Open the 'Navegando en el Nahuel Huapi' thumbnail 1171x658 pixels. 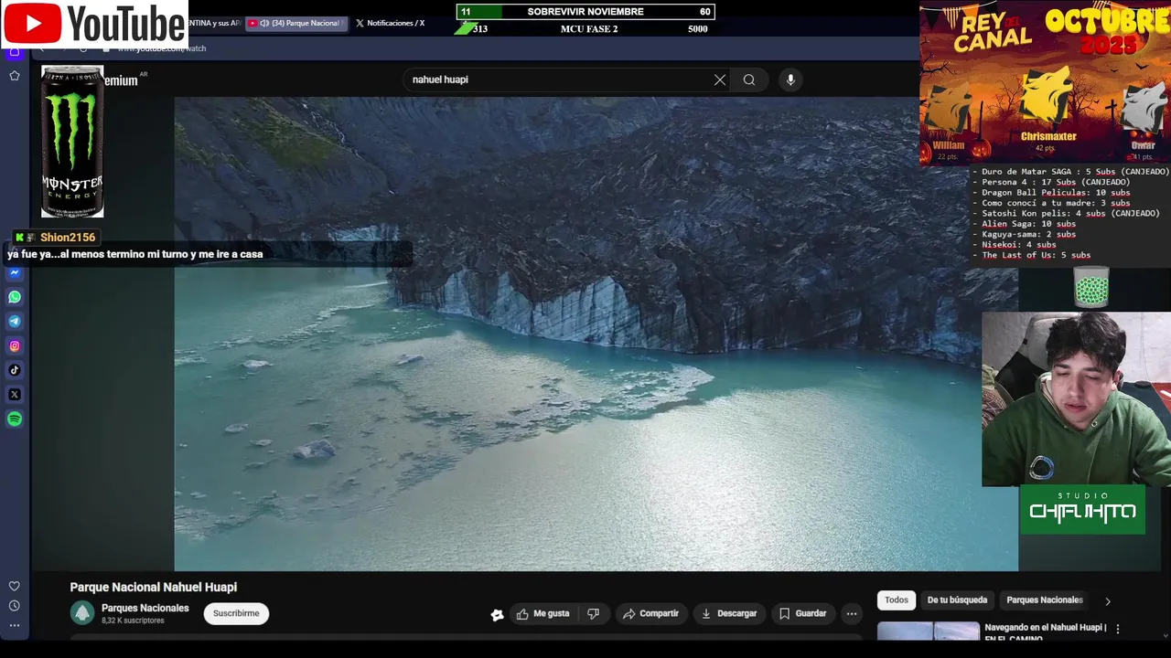click(928, 631)
